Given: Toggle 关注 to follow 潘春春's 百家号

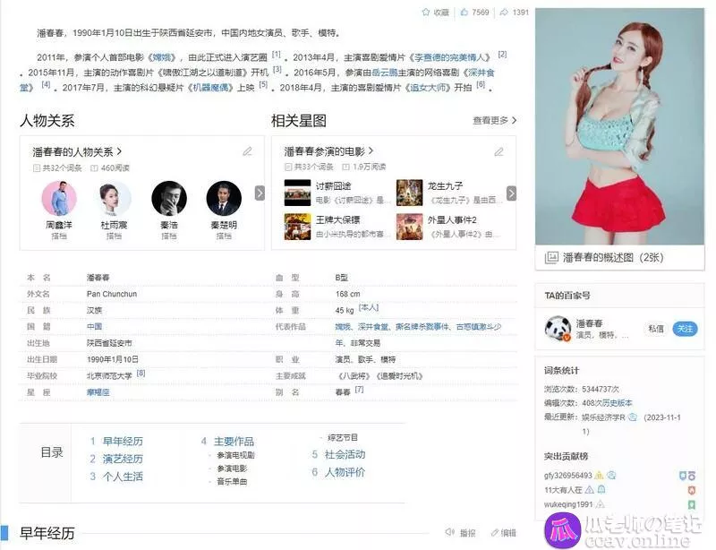Looking at the screenshot, I should click(x=685, y=329).
